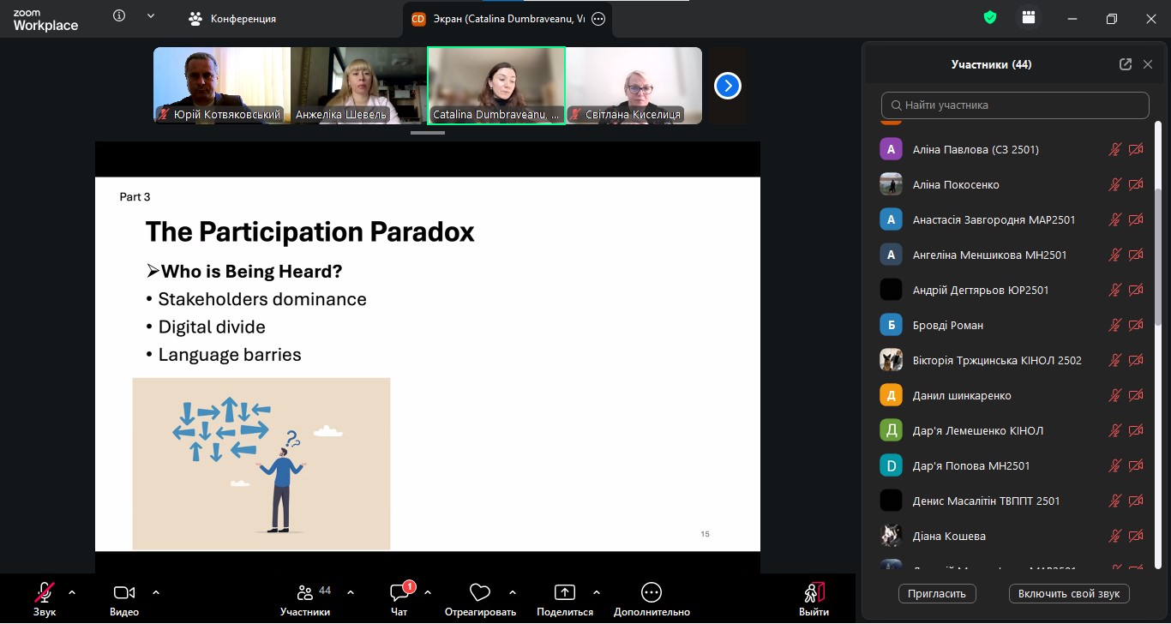Expand the audio options arrow beside Звук
The height and width of the screenshot is (624, 1171).
72,592
